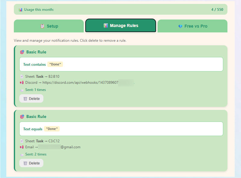Click the target icon of the second Basic Rule
The width and height of the screenshot is (241, 178).
22,116
